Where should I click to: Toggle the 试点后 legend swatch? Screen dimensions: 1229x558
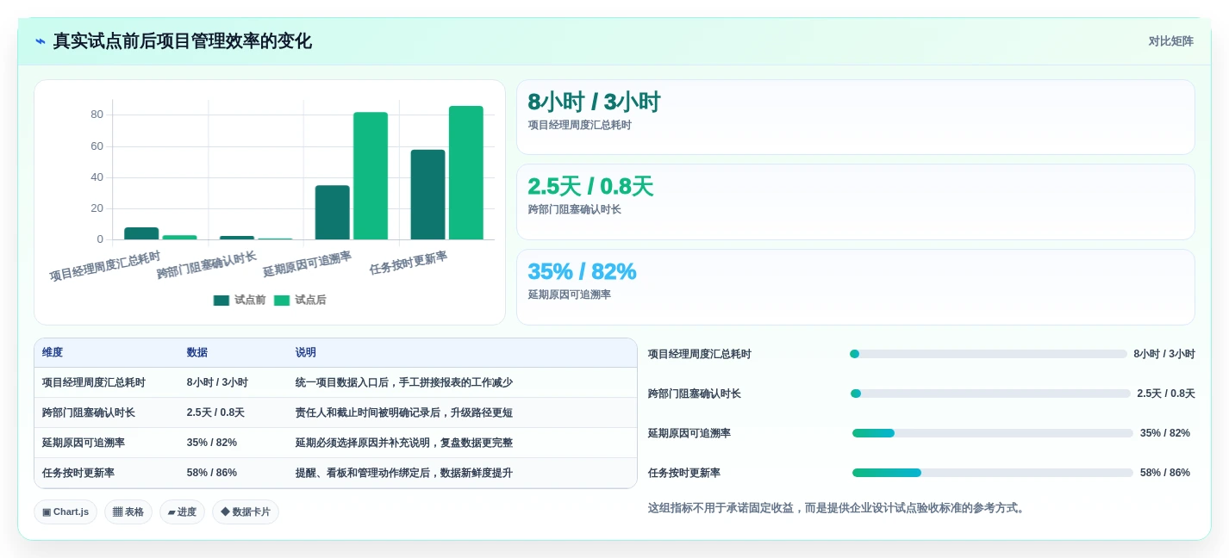(x=282, y=301)
